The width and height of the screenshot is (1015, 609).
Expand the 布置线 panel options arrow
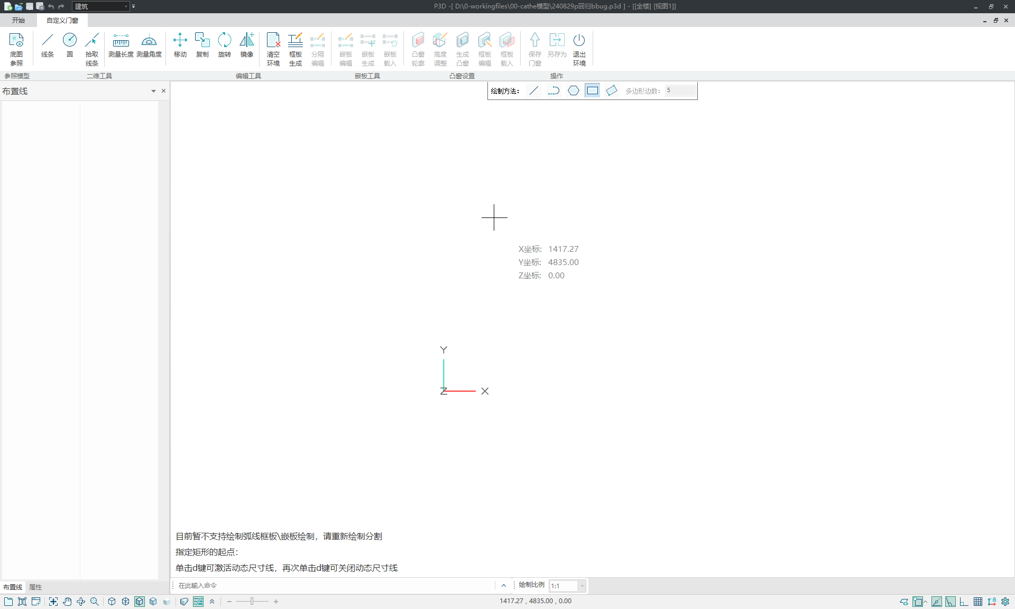pyautogui.click(x=153, y=91)
